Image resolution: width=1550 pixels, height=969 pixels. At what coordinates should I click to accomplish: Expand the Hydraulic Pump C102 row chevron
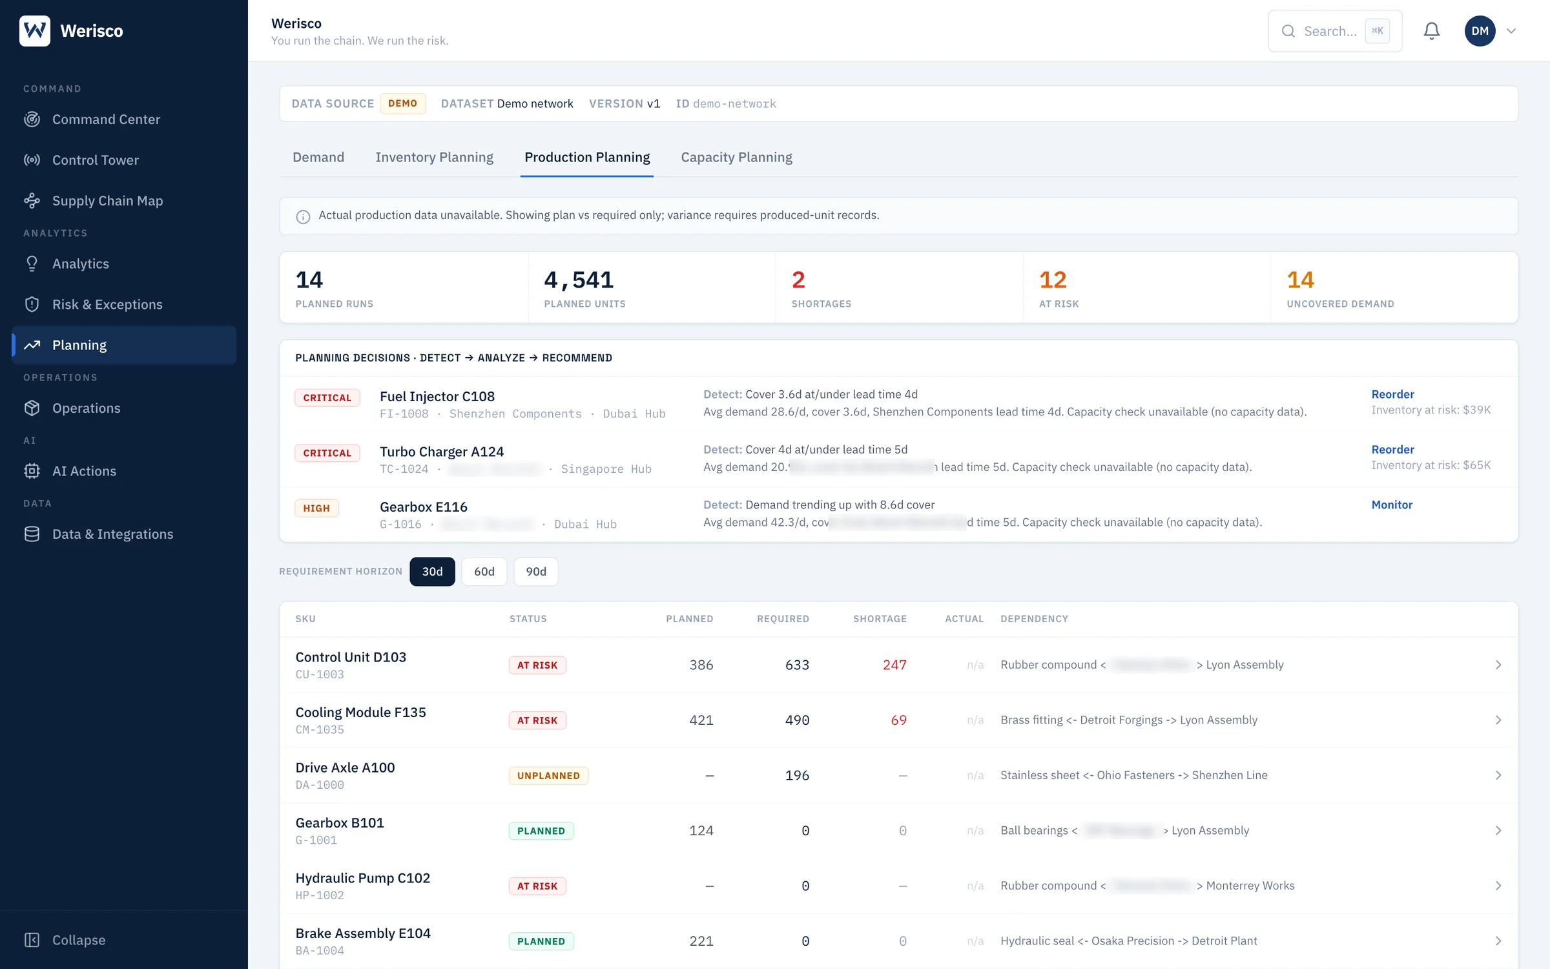(x=1498, y=886)
